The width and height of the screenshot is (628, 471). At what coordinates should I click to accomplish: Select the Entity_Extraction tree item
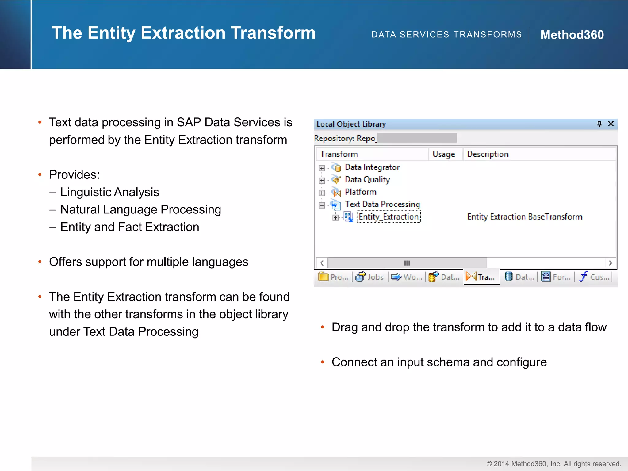[389, 217]
